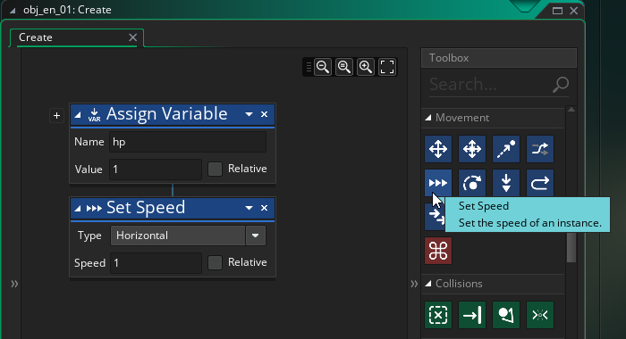Pick the circular arrow with dot icon
This screenshot has height=339, width=626.
pos(472,183)
